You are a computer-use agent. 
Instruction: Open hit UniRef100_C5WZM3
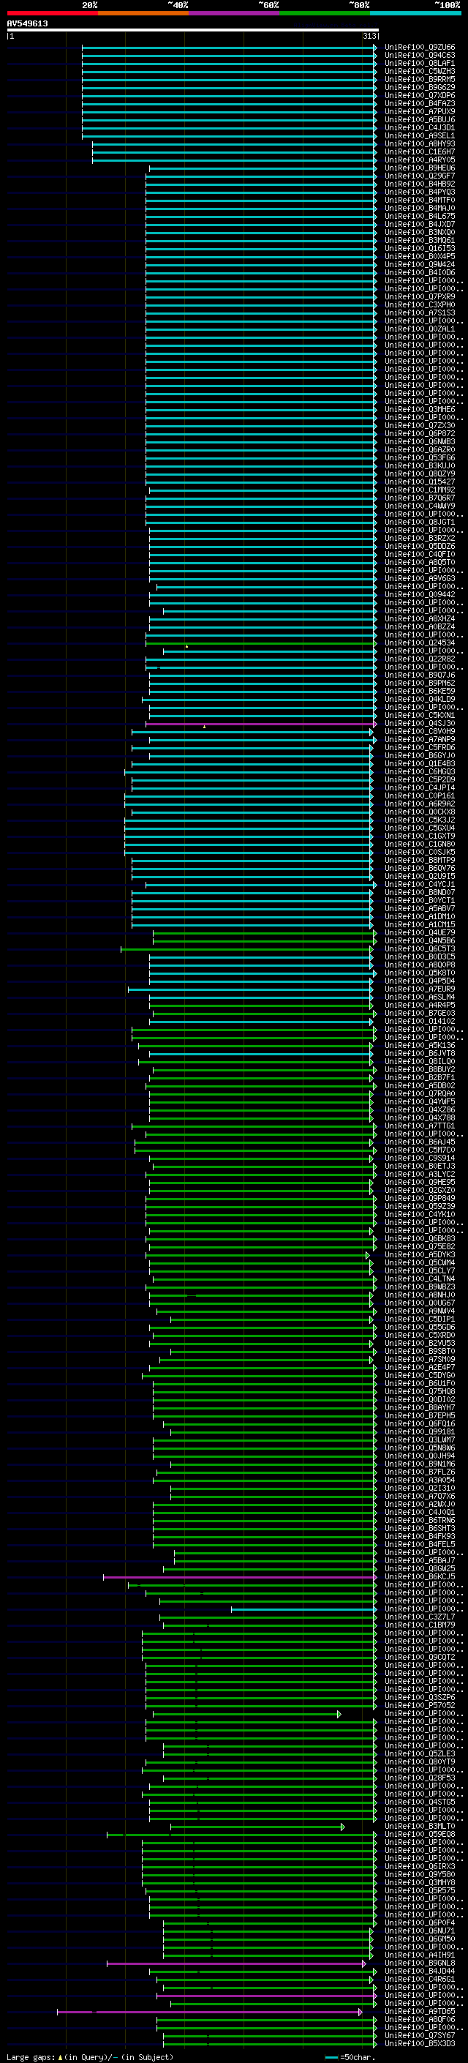click(x=420, y=71)
